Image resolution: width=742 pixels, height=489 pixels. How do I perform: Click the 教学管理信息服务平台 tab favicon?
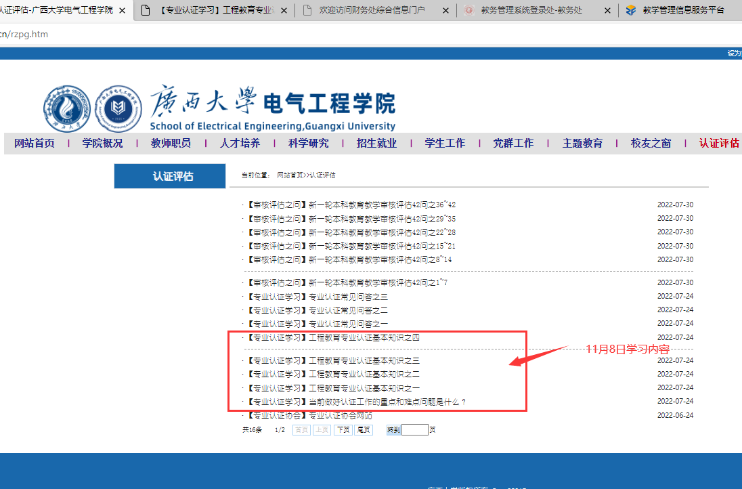point(631,10)
